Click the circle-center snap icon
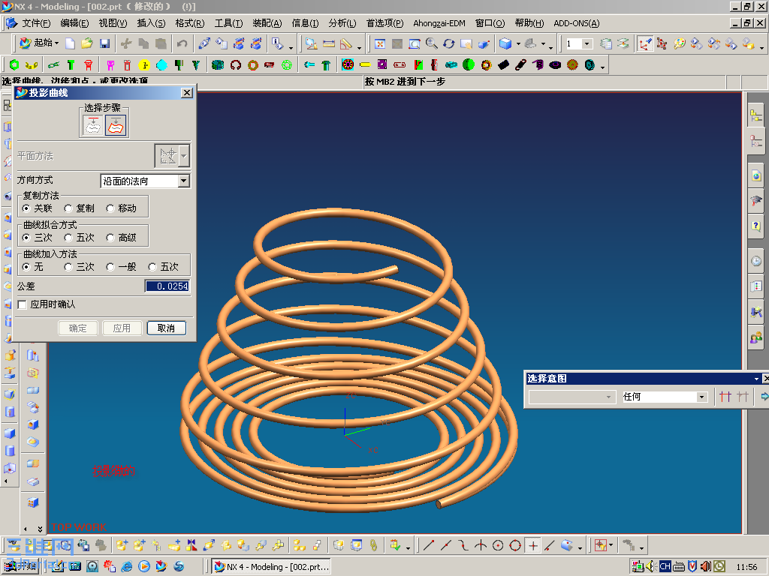 498,545
